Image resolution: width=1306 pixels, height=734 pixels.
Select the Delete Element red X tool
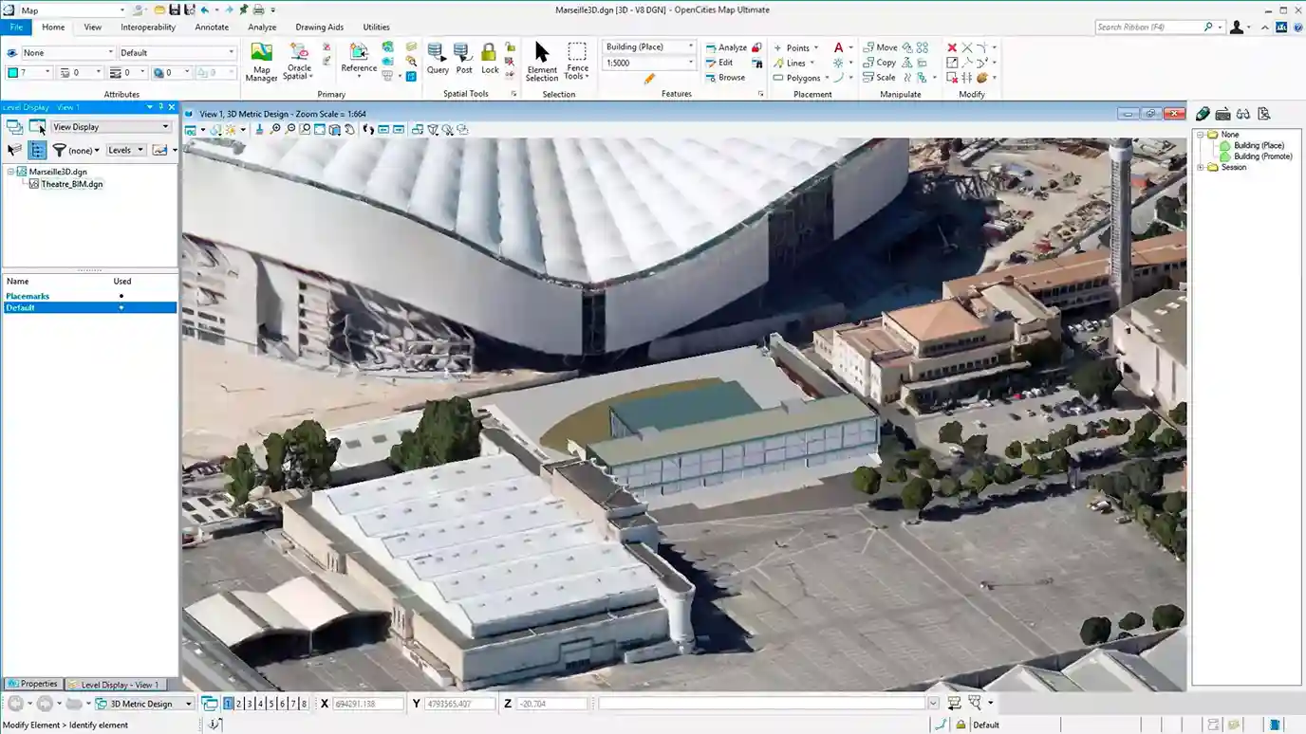click(x=952, y=47)
